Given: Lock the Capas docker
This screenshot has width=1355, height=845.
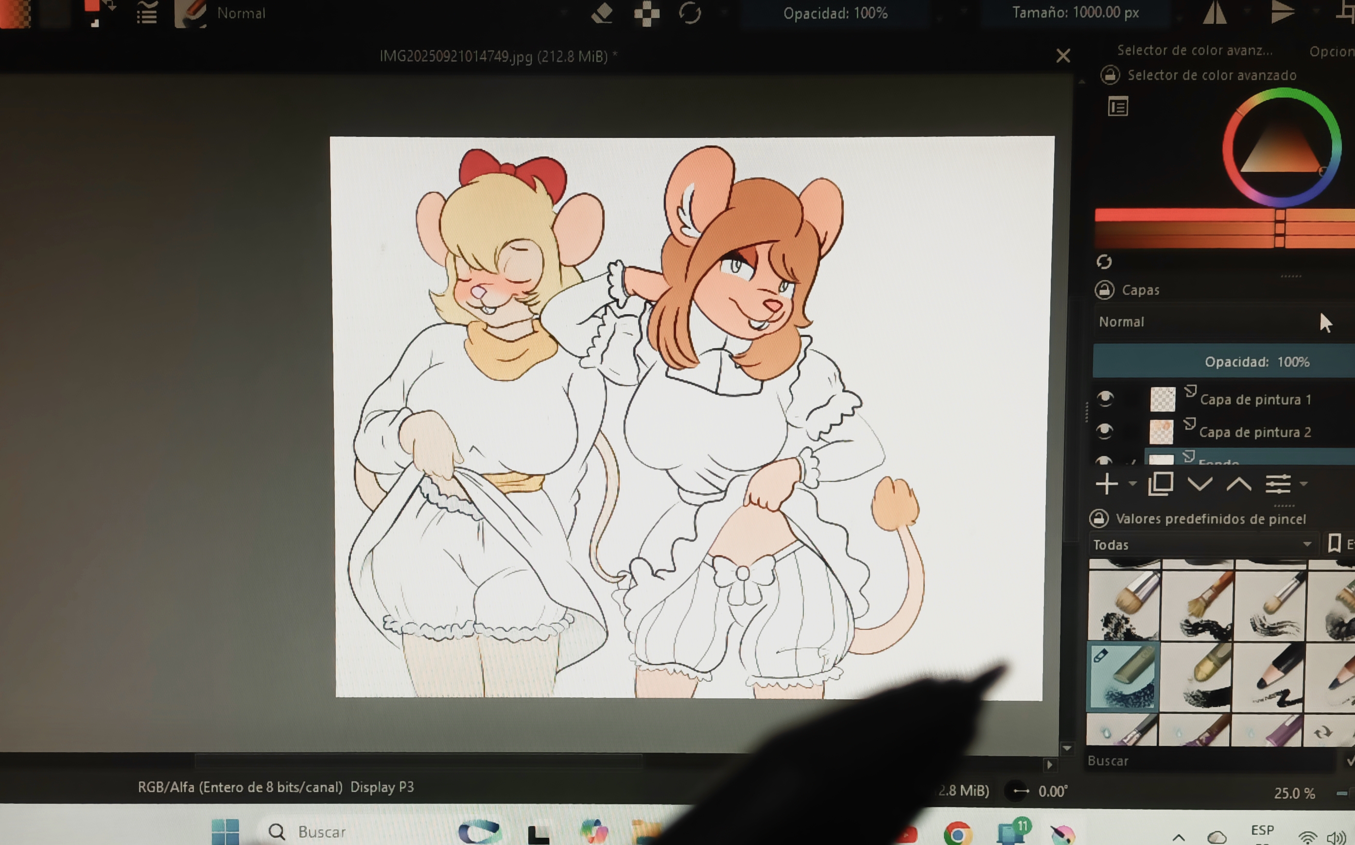Looking at the screenshot, I should (1105, 290).
